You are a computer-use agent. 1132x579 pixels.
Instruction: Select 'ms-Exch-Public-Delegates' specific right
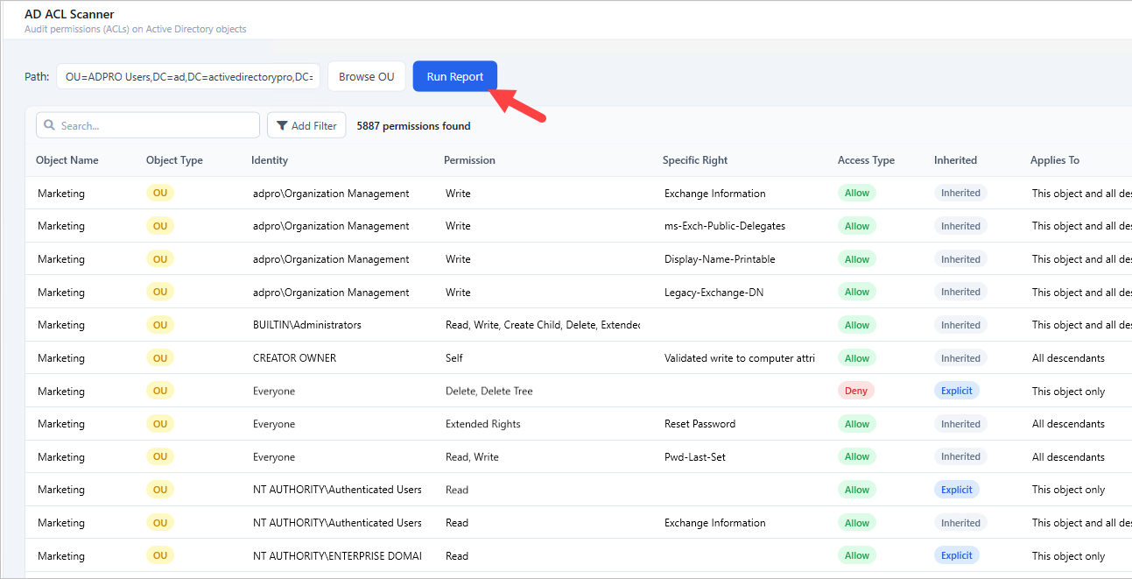click(x=725, y=226)
